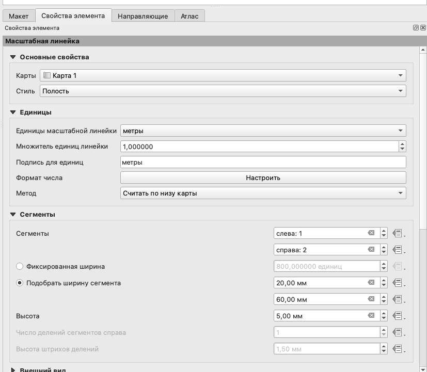
Task: Clear the 'слева: 1' segments field
Action: (x=371, y=233)
